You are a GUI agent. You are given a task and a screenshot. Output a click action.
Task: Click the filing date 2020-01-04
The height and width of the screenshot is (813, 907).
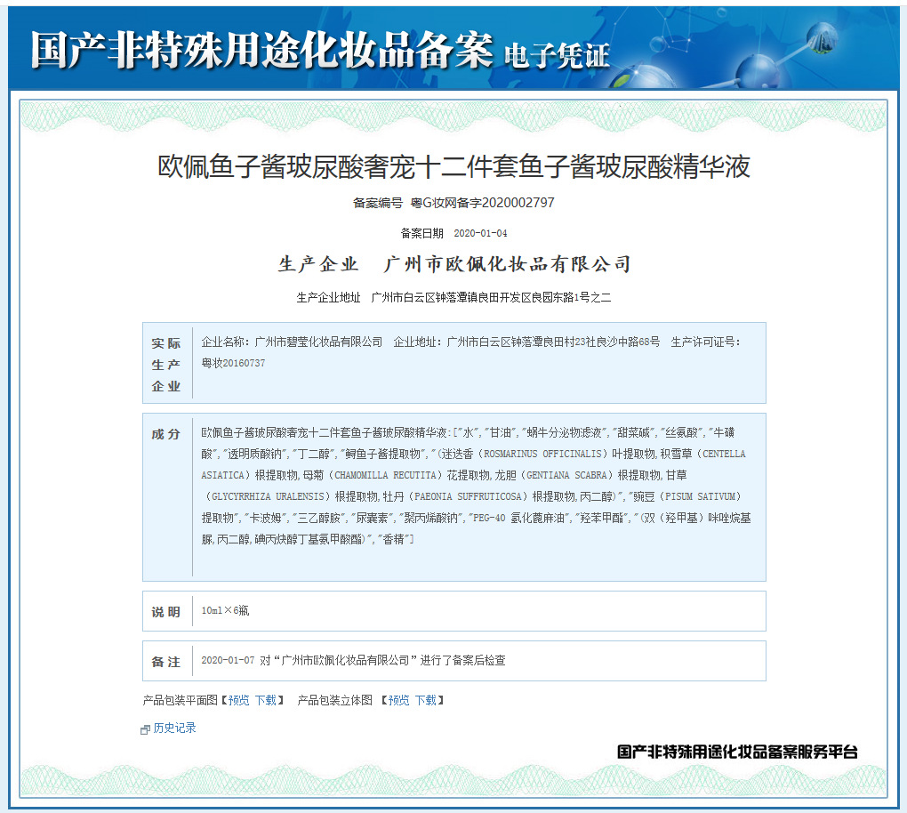coord(480,233)
